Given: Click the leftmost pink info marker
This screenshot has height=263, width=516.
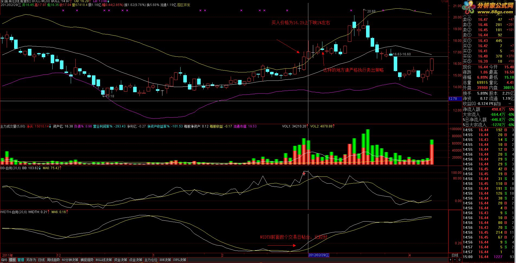Looking at the screenshot, I should (x=63, y=10).
